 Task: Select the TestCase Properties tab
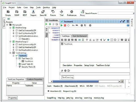point(16,79)
